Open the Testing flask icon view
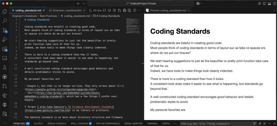 click(5, 67)
